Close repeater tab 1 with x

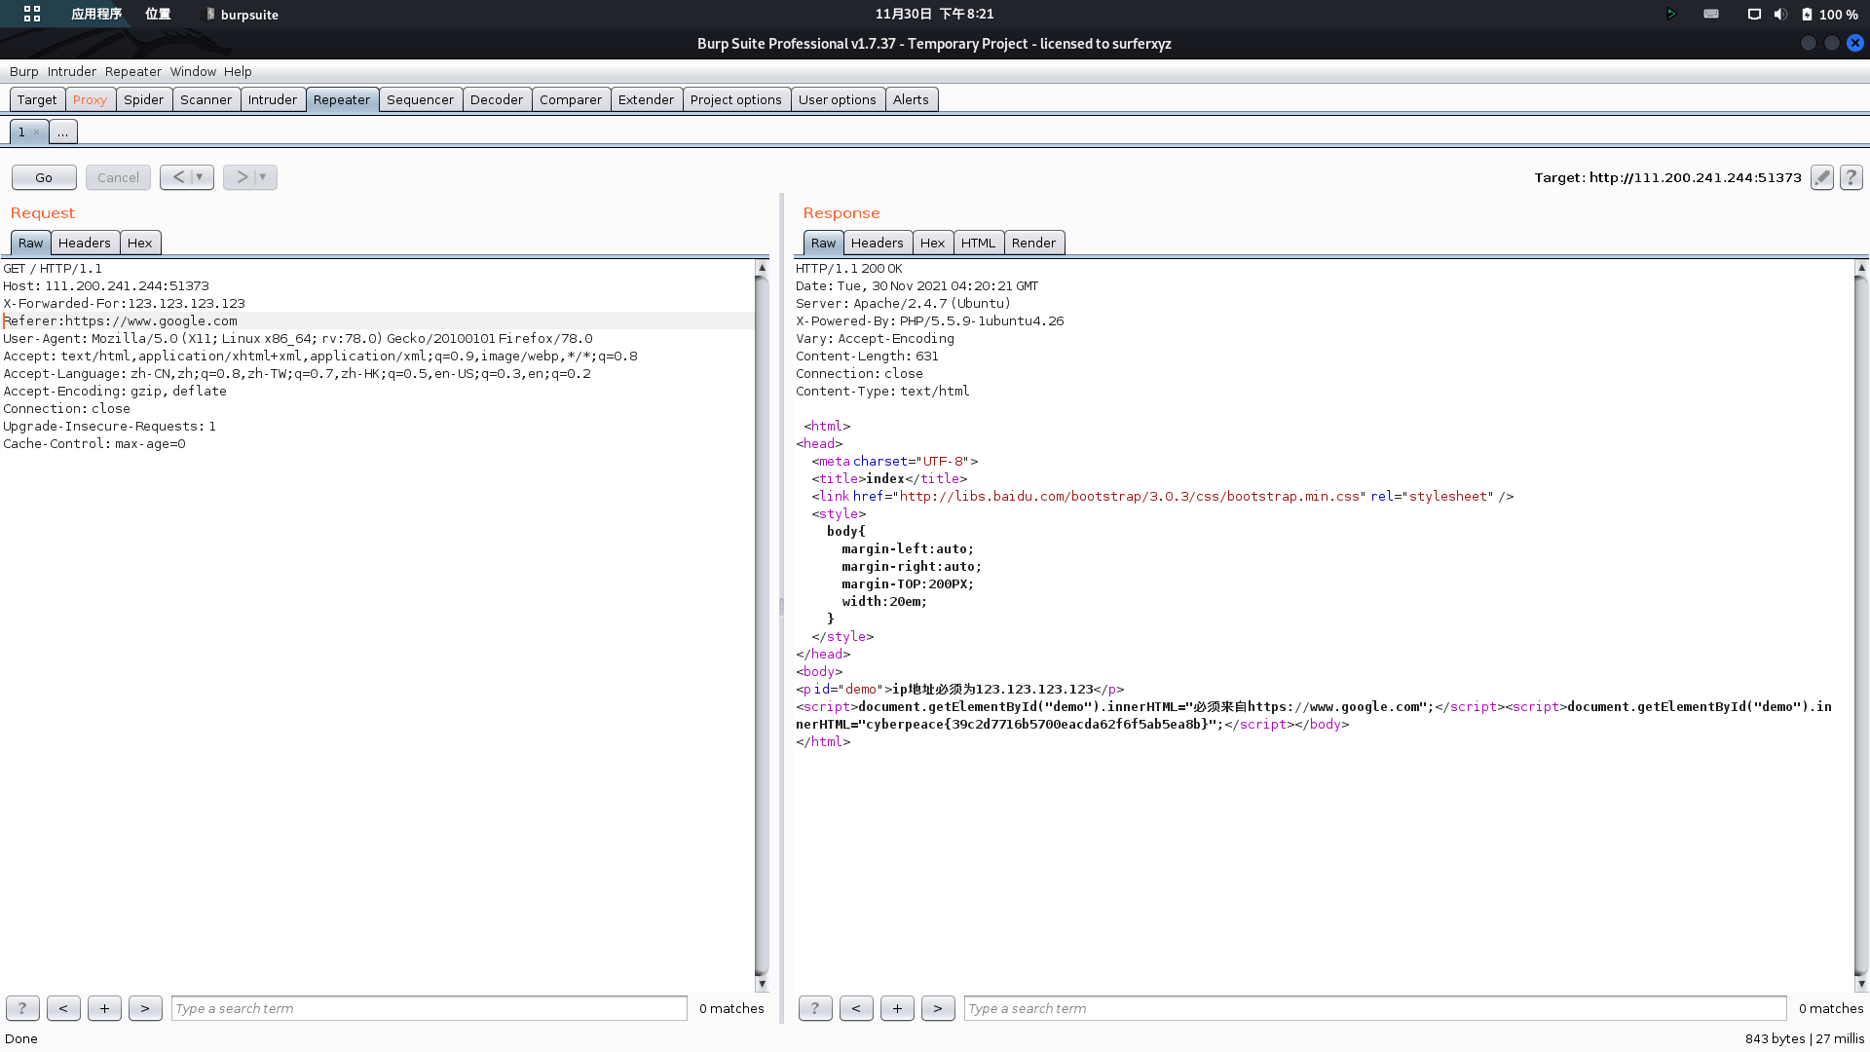(x=36, y=131)
